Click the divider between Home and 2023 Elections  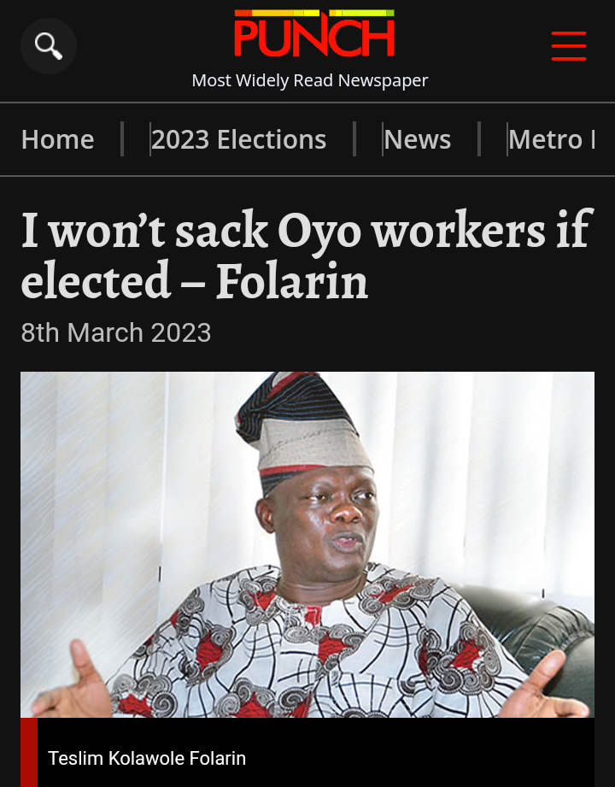click(x=122, y=139)
